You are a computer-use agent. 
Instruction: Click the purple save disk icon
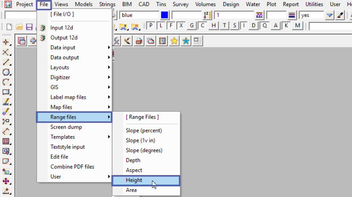pos(29,27)
